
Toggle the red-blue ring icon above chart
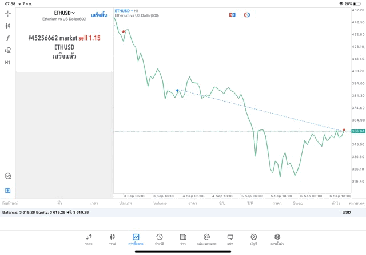[x=247, y=15]
